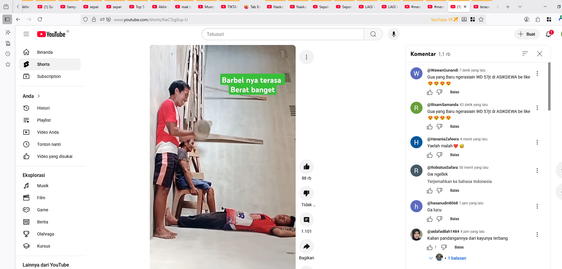Switch to the 'TIKTAK' browser tab

coord(229,7)
